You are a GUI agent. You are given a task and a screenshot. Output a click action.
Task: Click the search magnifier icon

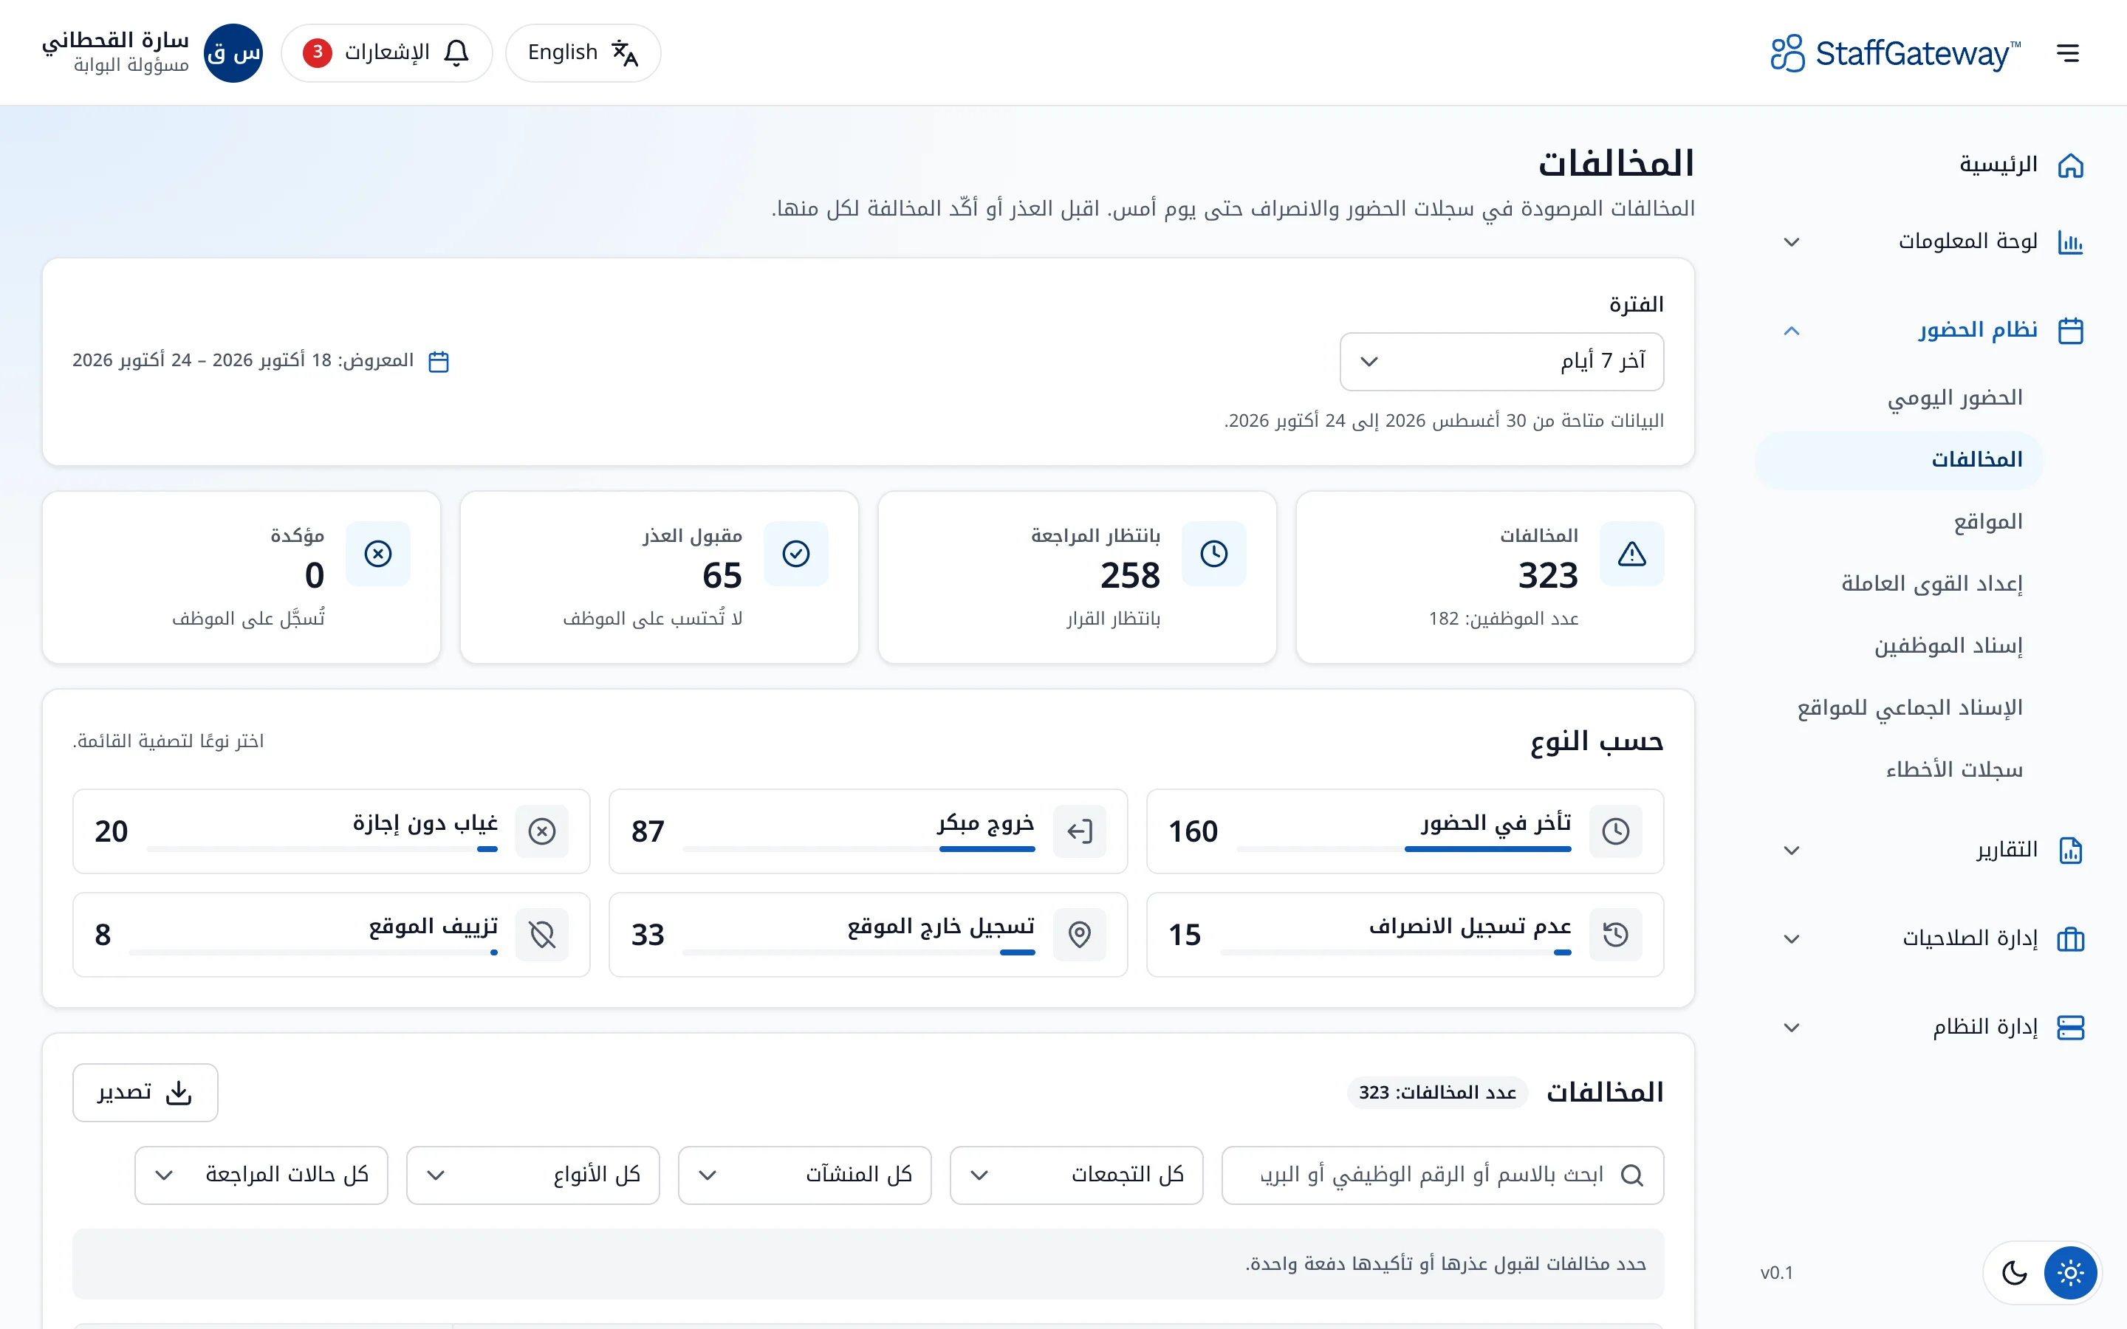[1631, 1175]
